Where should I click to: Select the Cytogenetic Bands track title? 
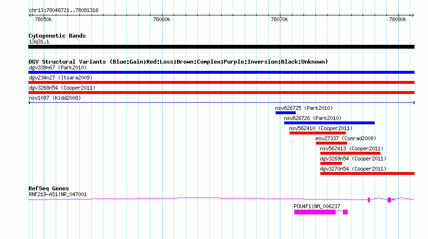(x=57, y=36)
